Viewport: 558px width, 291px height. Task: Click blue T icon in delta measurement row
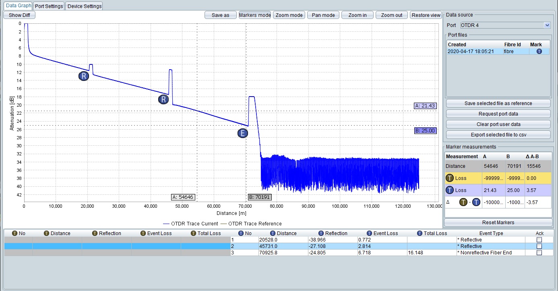click(x=476, y=202)
